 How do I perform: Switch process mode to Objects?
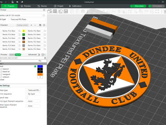[x=18, y=55]
